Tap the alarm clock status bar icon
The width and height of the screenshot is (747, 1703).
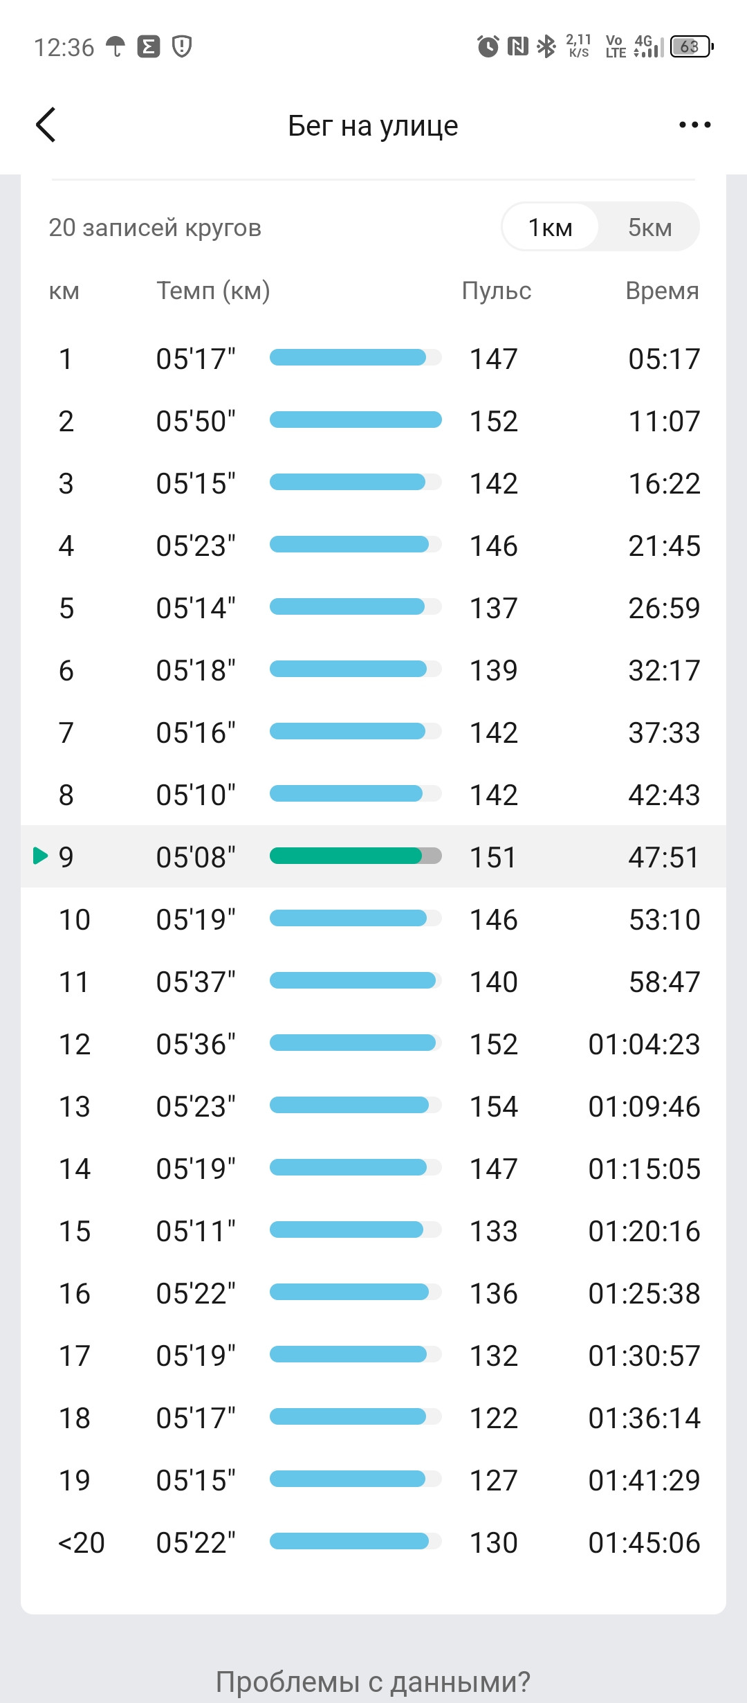(488, 46)
